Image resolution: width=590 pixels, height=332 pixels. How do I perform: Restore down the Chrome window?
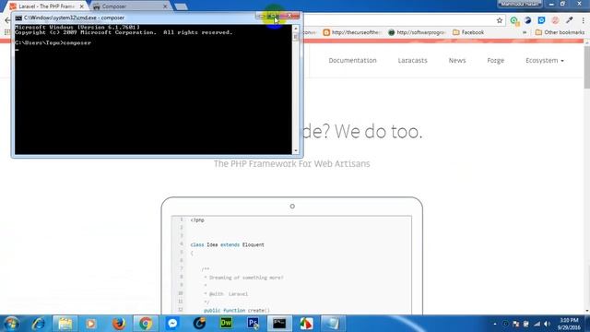click(x=563, y=4)
